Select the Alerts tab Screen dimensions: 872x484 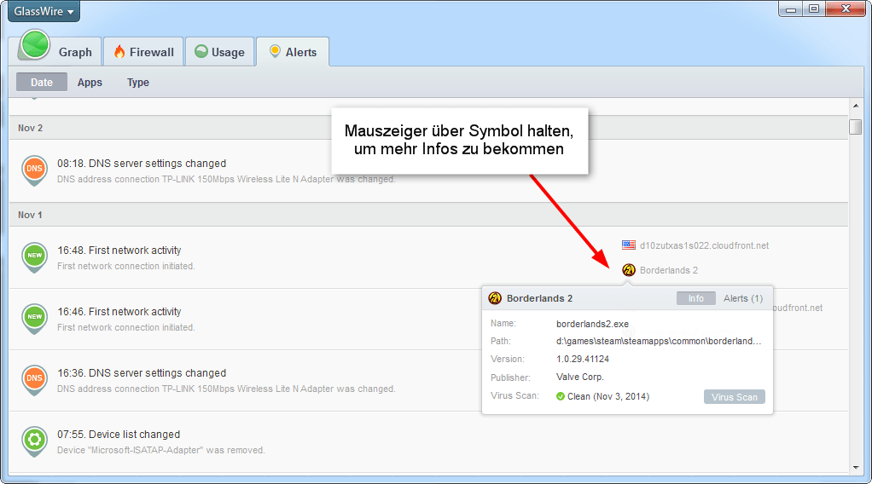click(x=293, y=52)
